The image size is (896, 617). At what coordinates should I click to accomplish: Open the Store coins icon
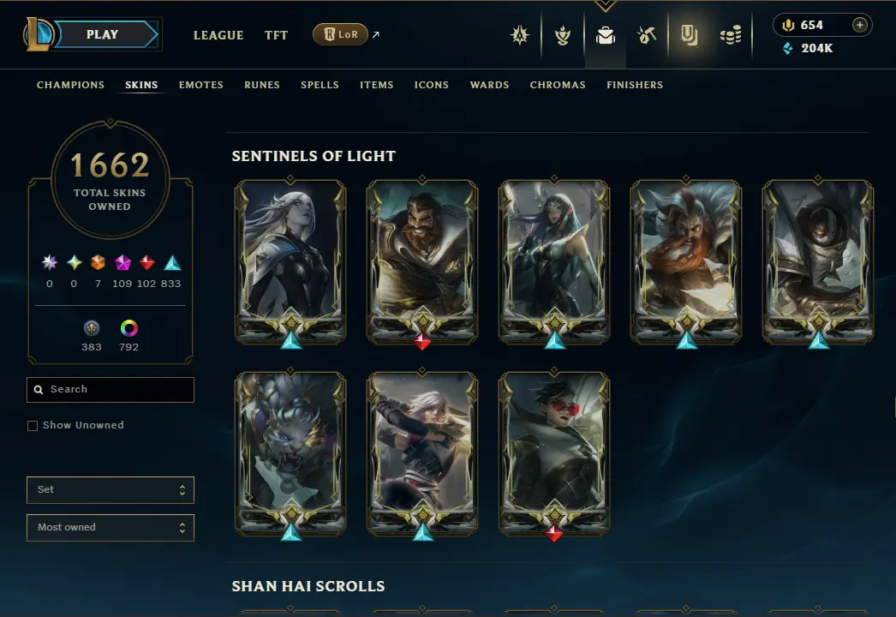731,35
